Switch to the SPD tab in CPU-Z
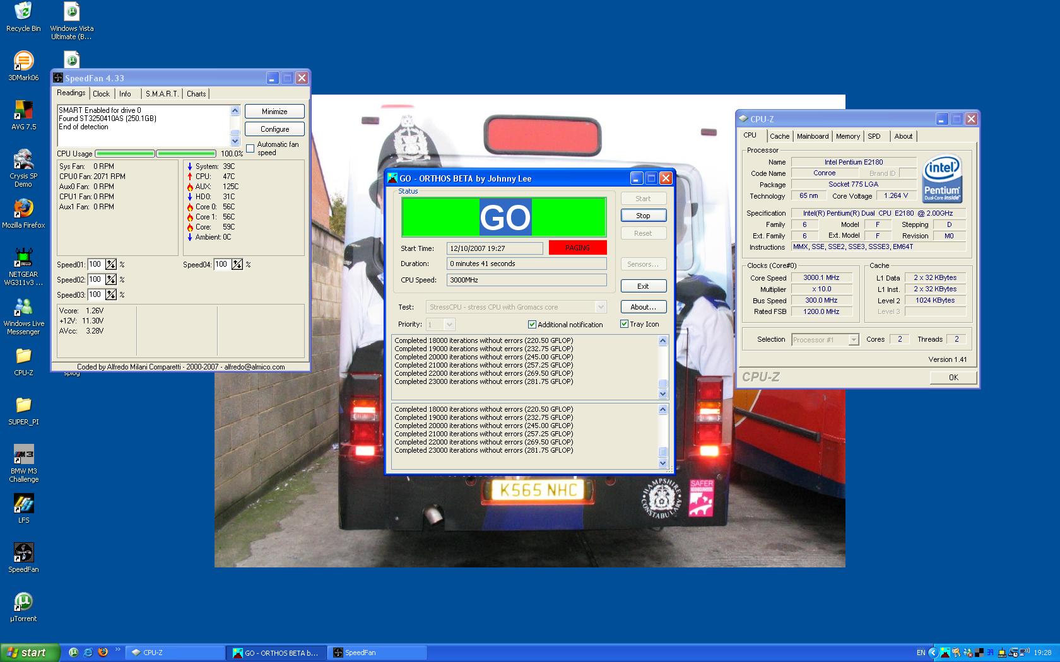The height and width of the screenshot is (662, 1060). 874,136
